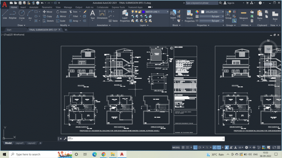Screen dimensions: 282x158
Task: Click the white object color swatch
Action: coord(203,12)
